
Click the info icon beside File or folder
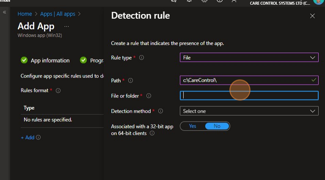pos(149,96)
